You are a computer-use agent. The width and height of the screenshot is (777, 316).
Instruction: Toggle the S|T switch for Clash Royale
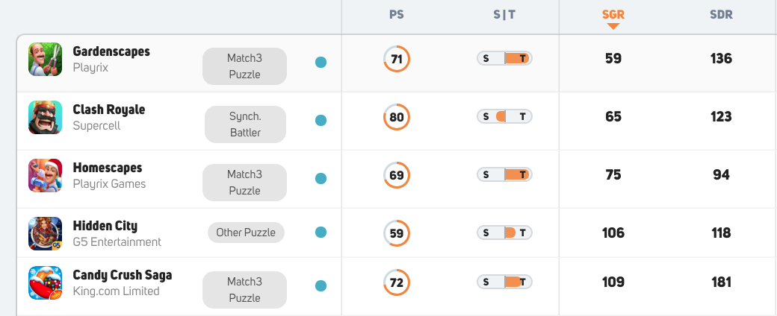[504, 117]
